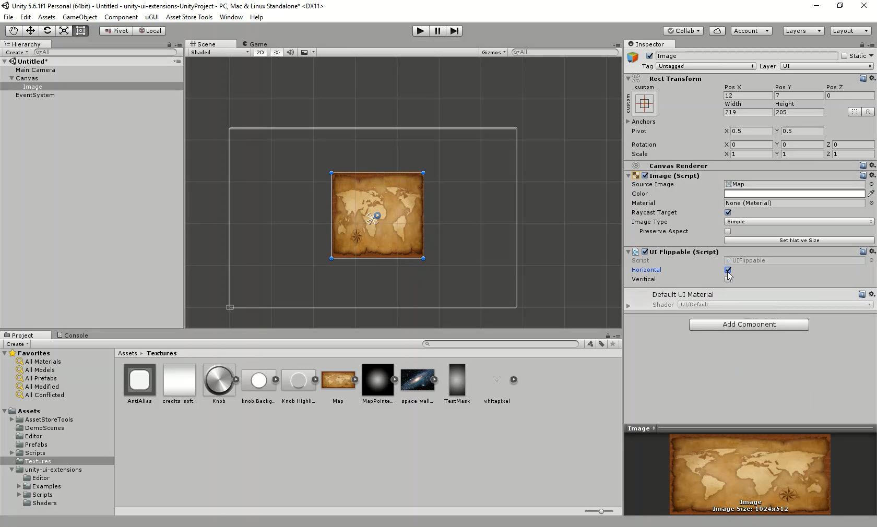Open the Account dropdown button
The image size is (877, 527).
coord(751,31)
